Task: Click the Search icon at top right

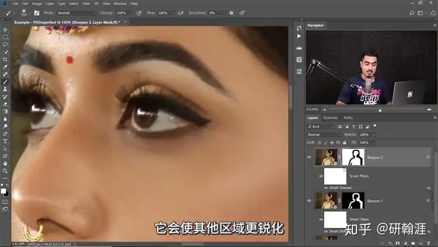Action: [x=411, y=13]
